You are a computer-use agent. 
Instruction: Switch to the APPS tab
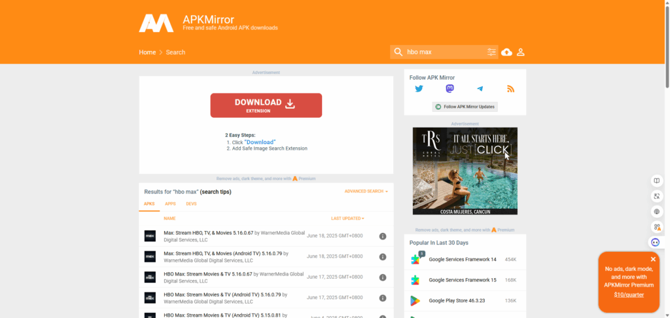[171, 204]
